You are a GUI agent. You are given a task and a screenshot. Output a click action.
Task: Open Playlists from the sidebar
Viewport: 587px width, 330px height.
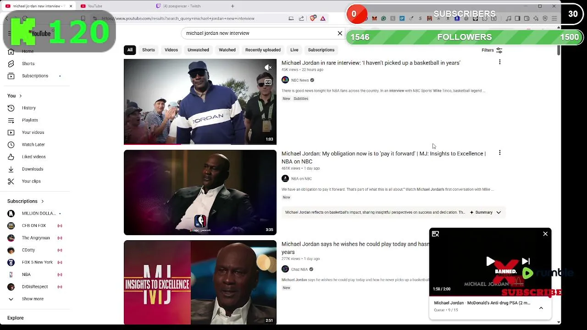point(30,120)
